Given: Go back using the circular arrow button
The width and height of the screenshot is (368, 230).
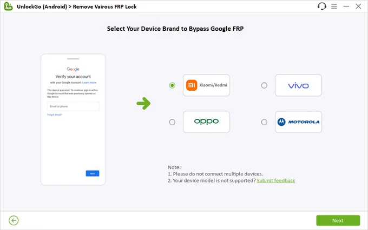Looking at the screenshot, I should click(14, 220).
